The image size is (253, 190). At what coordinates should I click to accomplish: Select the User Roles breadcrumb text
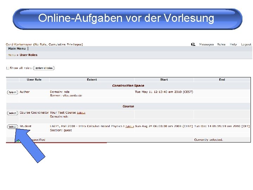(28, 55)
